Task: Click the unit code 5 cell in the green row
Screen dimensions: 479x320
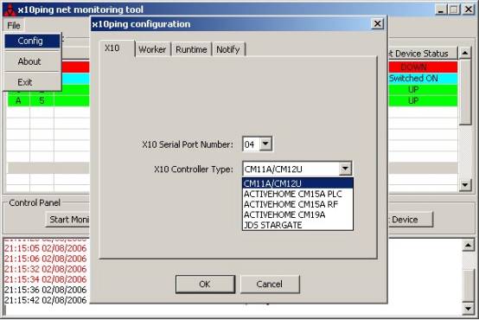Action: [x=42, y=100]
